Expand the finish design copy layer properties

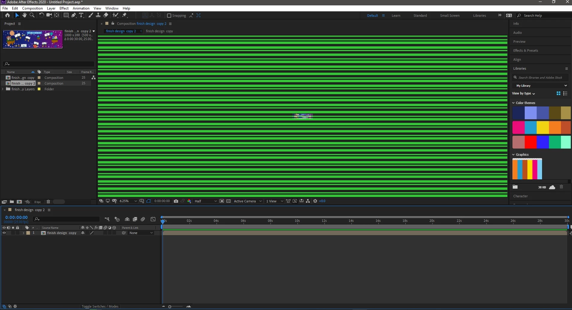(23, 233)
